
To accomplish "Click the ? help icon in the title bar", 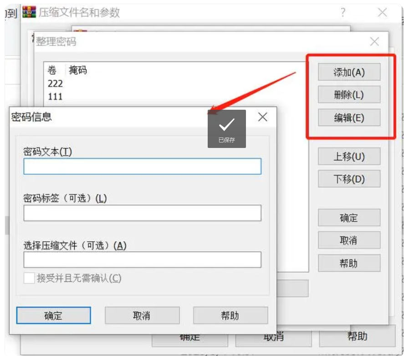I will coord(343,12).
